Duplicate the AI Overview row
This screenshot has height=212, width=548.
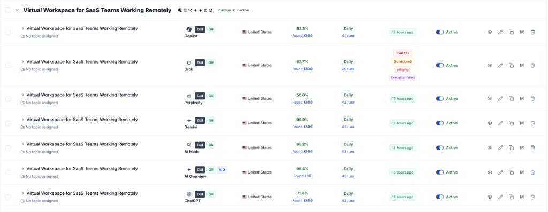(x=511, y=172)
